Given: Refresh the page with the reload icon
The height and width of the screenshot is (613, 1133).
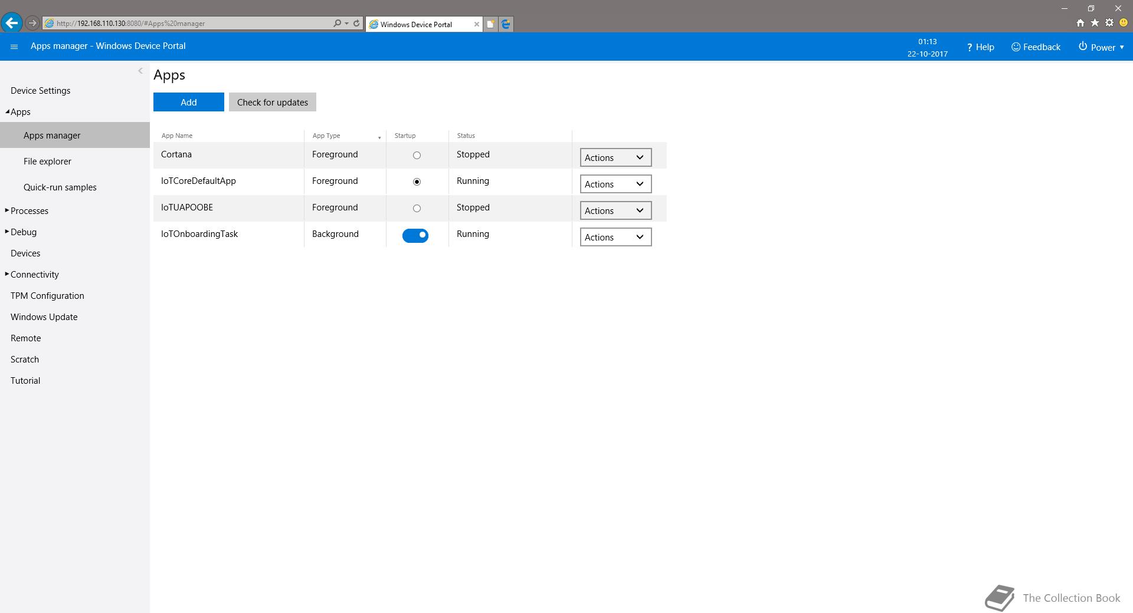Looking at the screenshot, I should coord(356,24).
